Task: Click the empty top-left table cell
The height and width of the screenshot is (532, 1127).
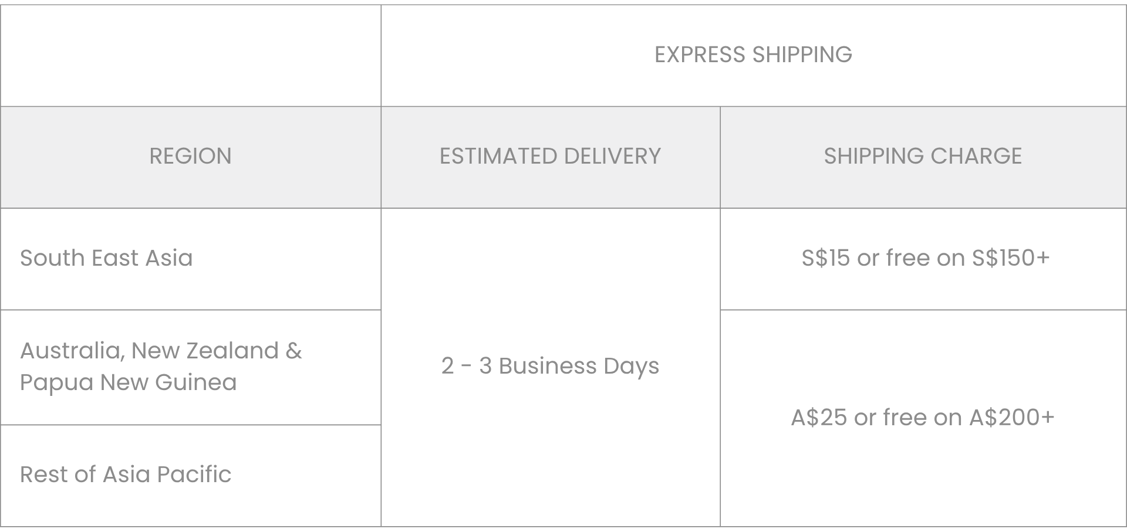Action: pos(190,56)
